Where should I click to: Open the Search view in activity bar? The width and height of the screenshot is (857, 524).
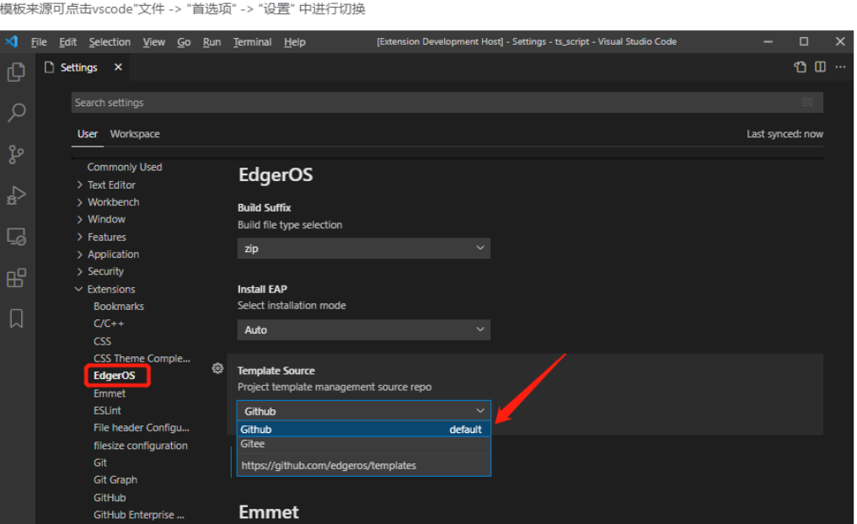point(16,113)
